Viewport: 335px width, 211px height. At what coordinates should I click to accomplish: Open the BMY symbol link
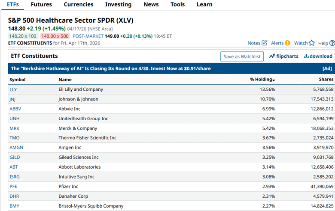[x=14, y=206]
